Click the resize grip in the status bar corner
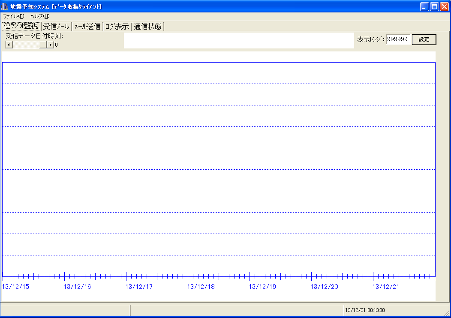This screenshot has height=318, width=451. point(447,313)
